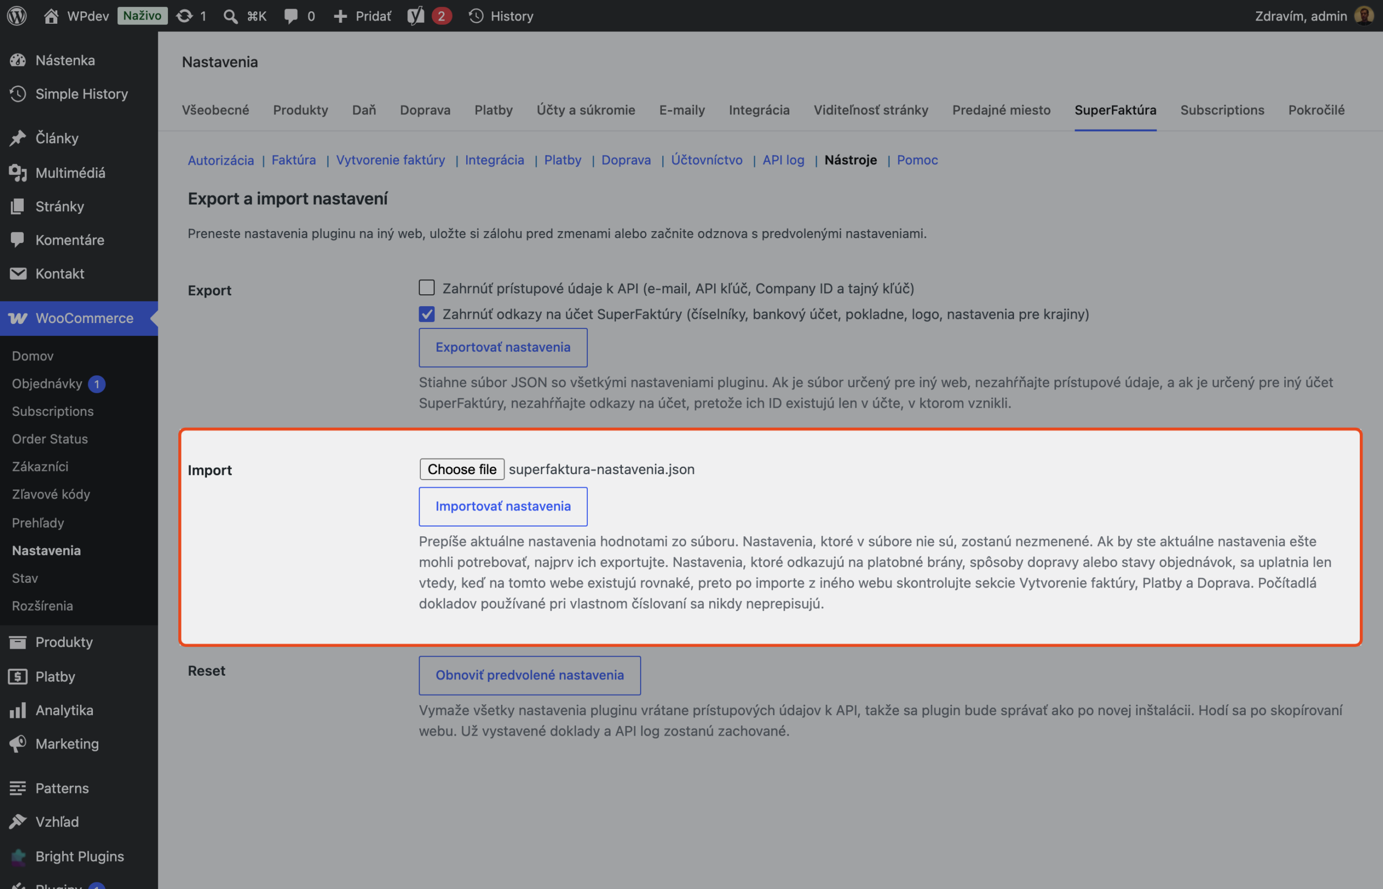Click the Patterns sidebar item

[x=79, y=788]
